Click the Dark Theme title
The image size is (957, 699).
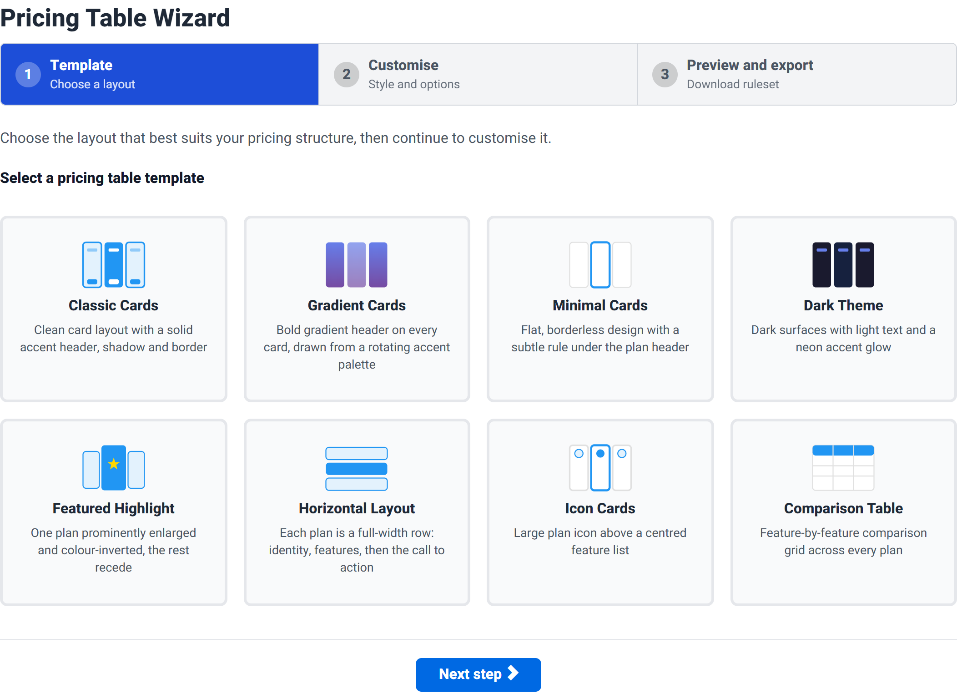click(843, 305)
